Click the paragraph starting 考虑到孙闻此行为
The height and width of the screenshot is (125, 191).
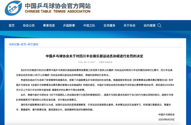coord(95,85)
